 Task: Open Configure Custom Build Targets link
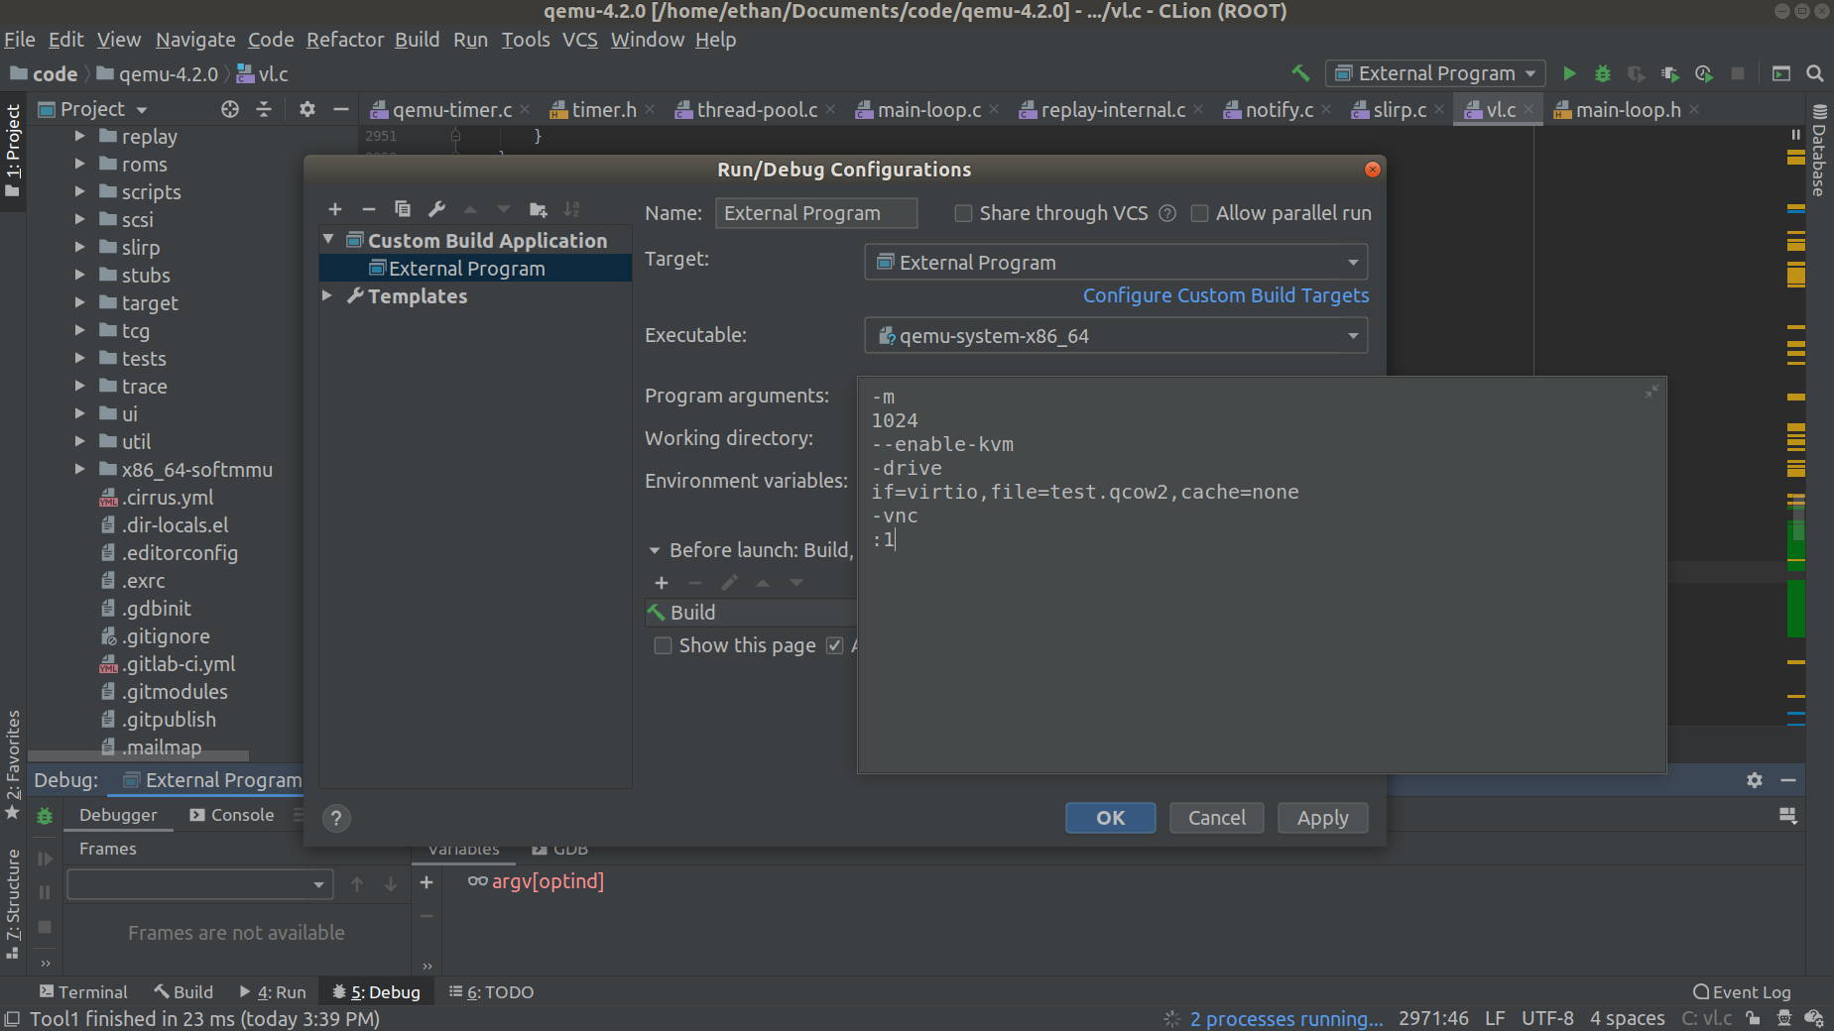(1226, 295)
